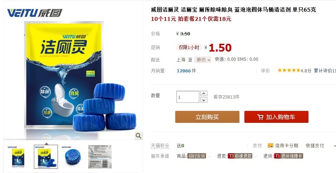This screenshot has height=173, width=336.
Task: Decrease quantity with the down arrow
Action: tap(204, 100)
